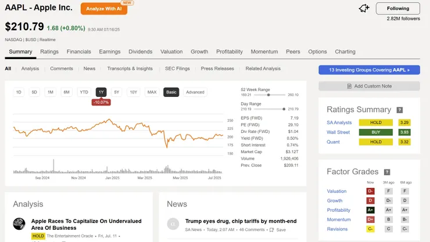Click the Entertainment Oracle author avatar
Viewport: 430px width, 242px height.
19,223
